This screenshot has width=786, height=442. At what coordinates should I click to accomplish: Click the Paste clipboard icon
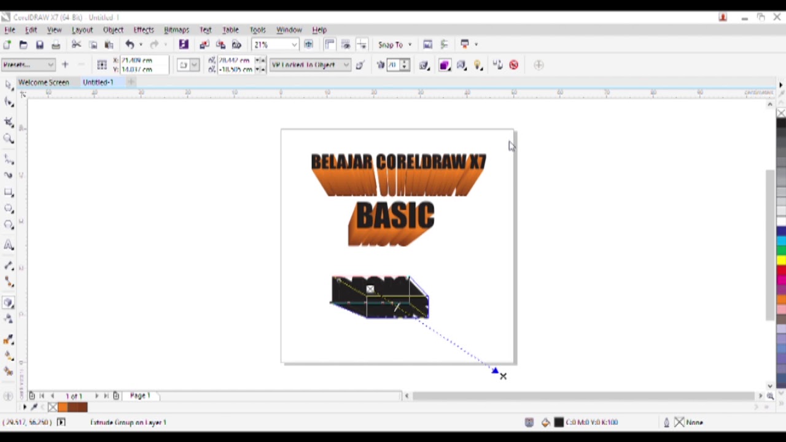point(109,45)
